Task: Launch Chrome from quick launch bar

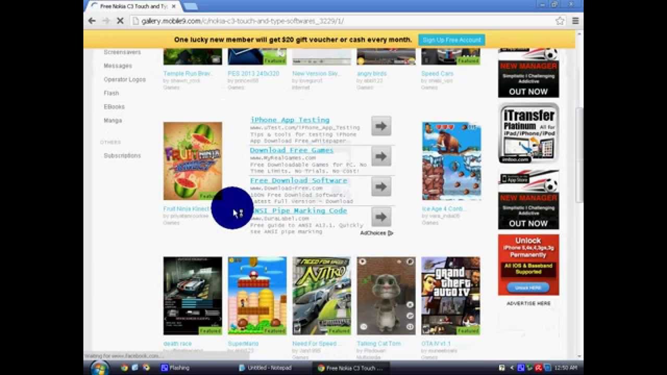Action: click(x=124, y=368)
